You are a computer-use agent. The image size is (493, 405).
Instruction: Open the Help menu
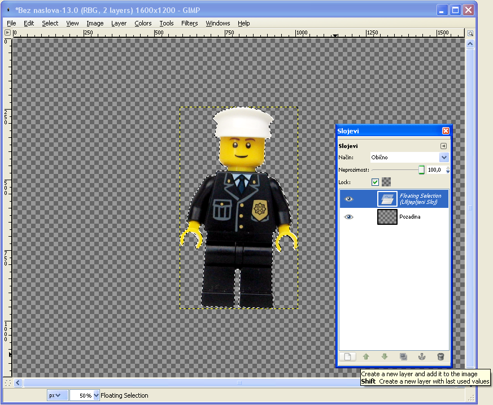(x=243, y=23)
